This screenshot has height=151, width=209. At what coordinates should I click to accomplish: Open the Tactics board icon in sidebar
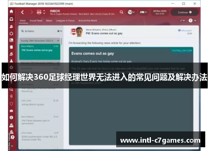point(11,40)
